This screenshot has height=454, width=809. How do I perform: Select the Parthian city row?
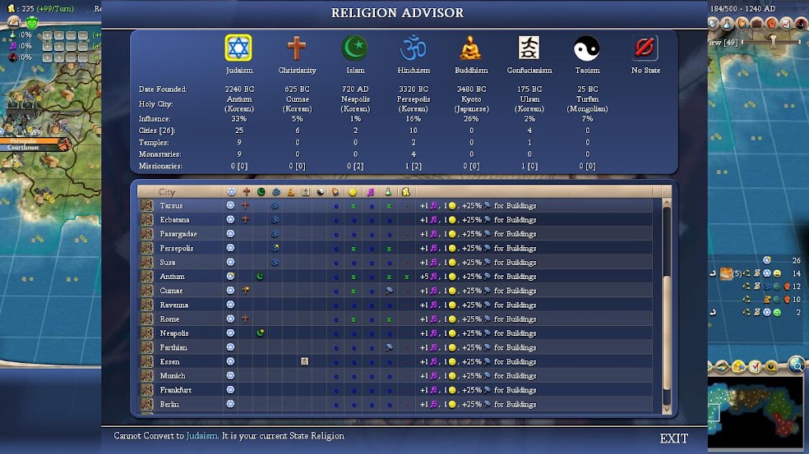[x=396, y=347]
